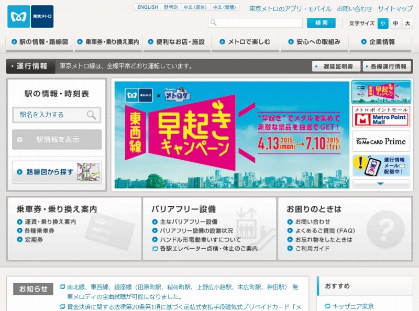
Task: Click the main 東西線 早起きキャンペーン banner
Action: pyautogui.click(x=231, y=135)
